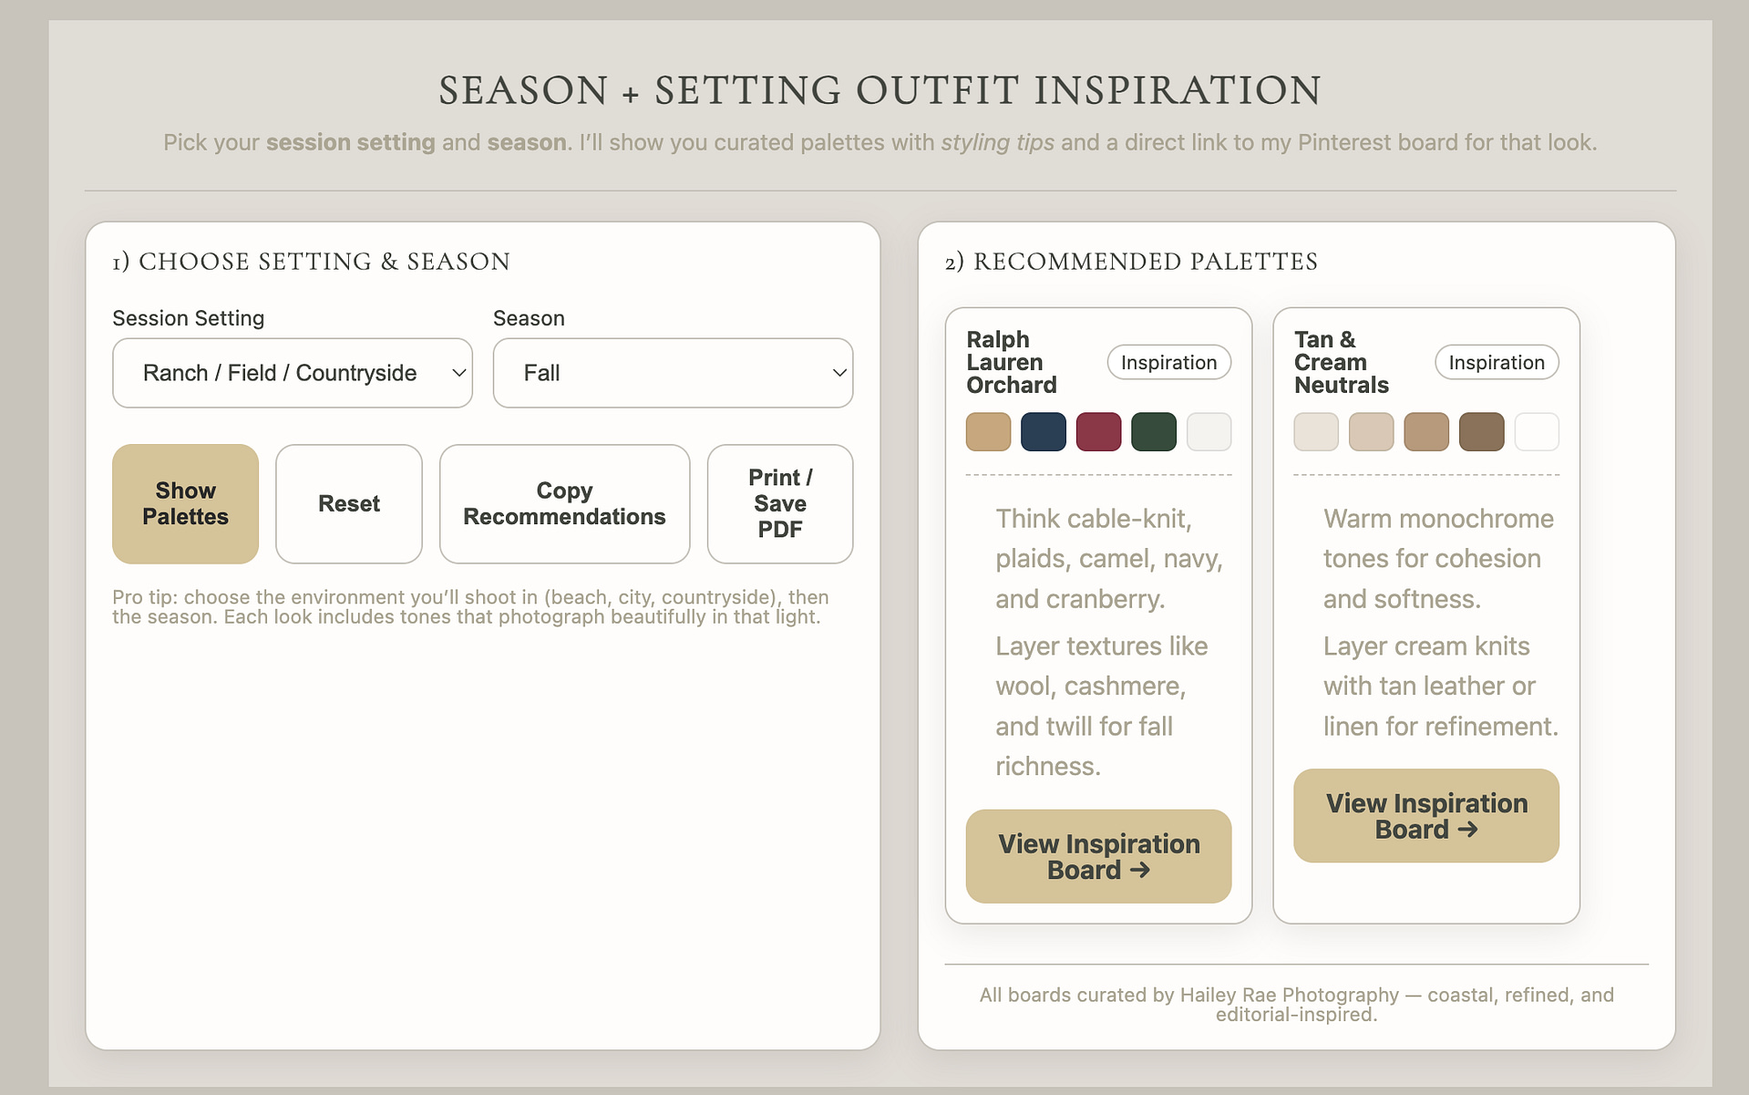This screenshot has width=1749, height=1095.
Task: Select the light tan swatch in Tan & Cream Neutrals
Action: (x=1371, y=431)
